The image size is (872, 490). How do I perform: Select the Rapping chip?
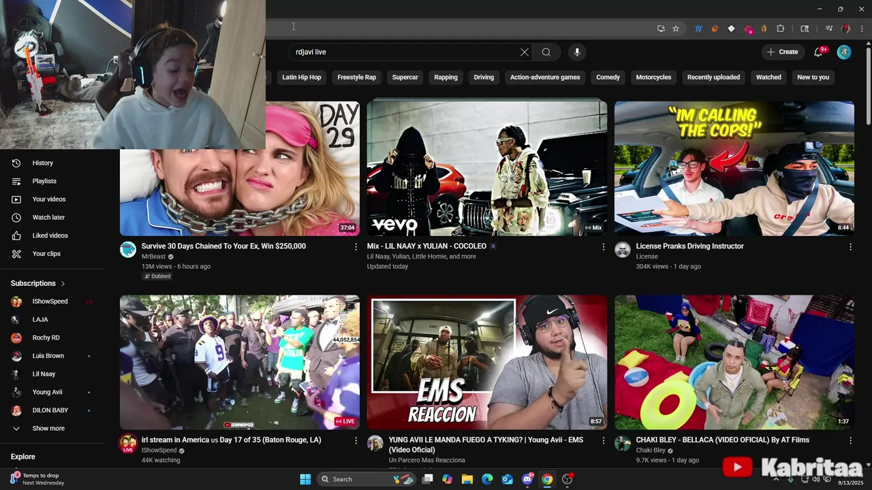(x=446, y=77)
